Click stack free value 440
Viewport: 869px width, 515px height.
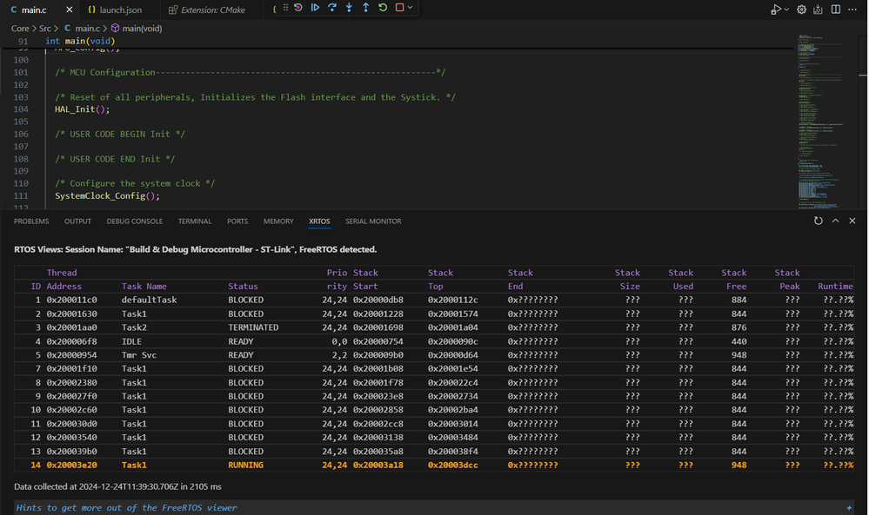[x=739, y=341]
